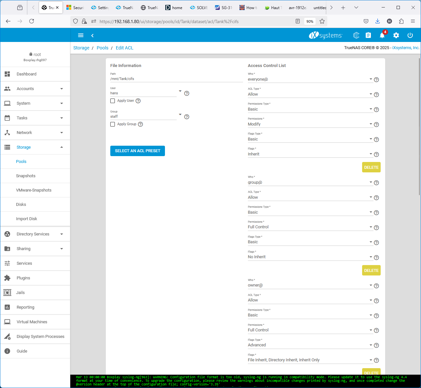Image resolution: width=421 pixels, height=388 pixels.
Task: Open the User dropdown showing hans
Action: (146, 93)
